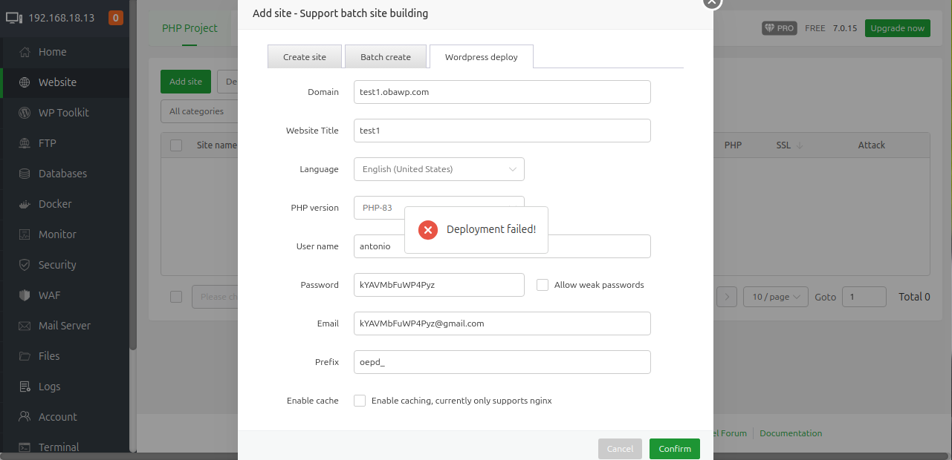The width and height of the screenshot is (952, 460).
Task: Check the site list header checkbox
Action: (176, 145)
